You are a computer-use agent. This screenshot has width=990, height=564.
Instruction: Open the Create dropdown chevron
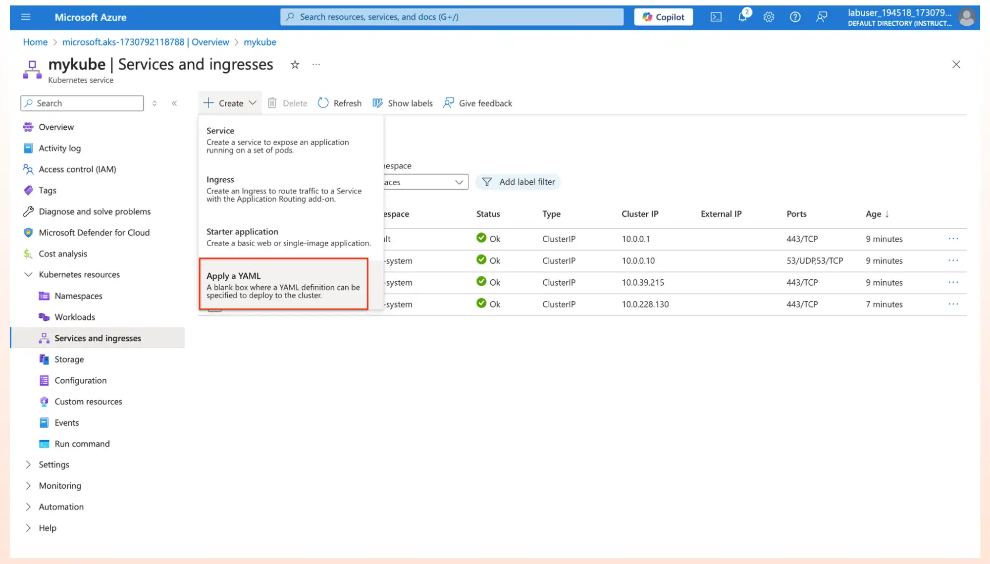tap(253, 103)
